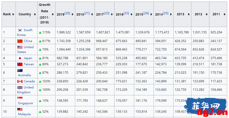Sort by 2011 column sort icon
Image resolution: width=229 pixels, height=118 pixels.
224,14
